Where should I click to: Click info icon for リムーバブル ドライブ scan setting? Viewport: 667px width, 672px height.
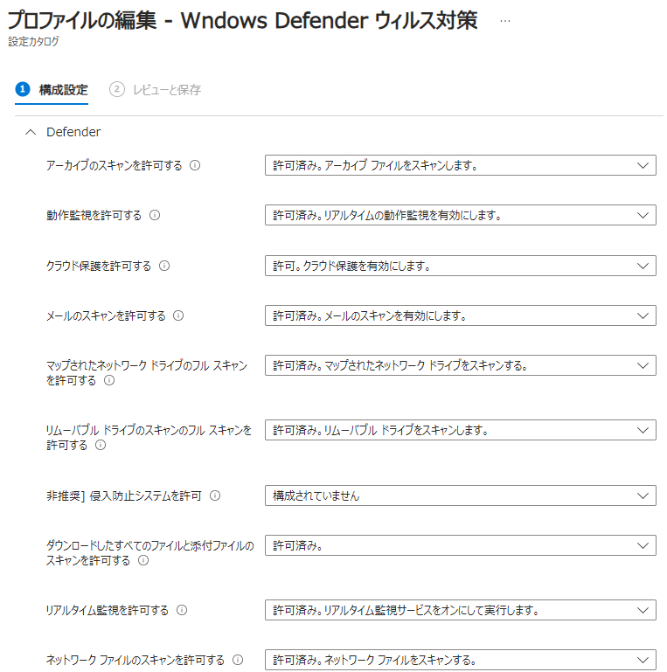(x=101, y=446)
